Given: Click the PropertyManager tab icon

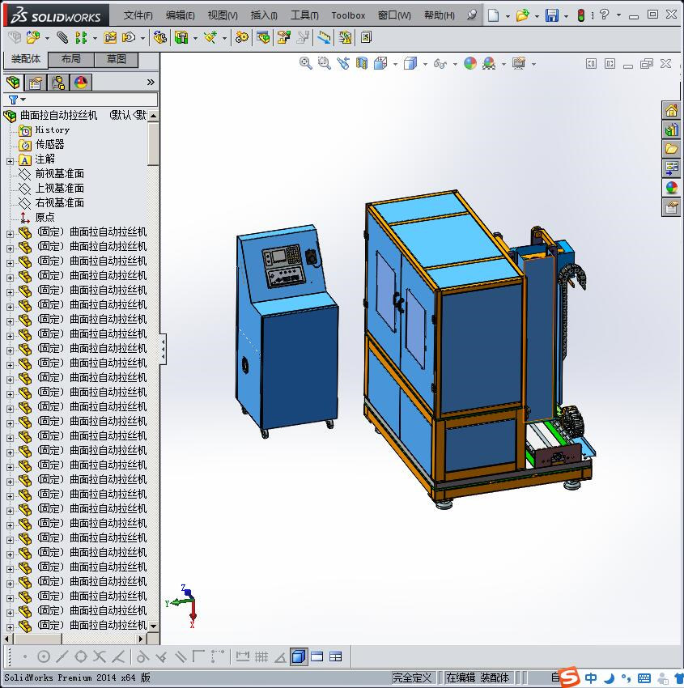Looking at the screenshot, I should tap(35, 83).
